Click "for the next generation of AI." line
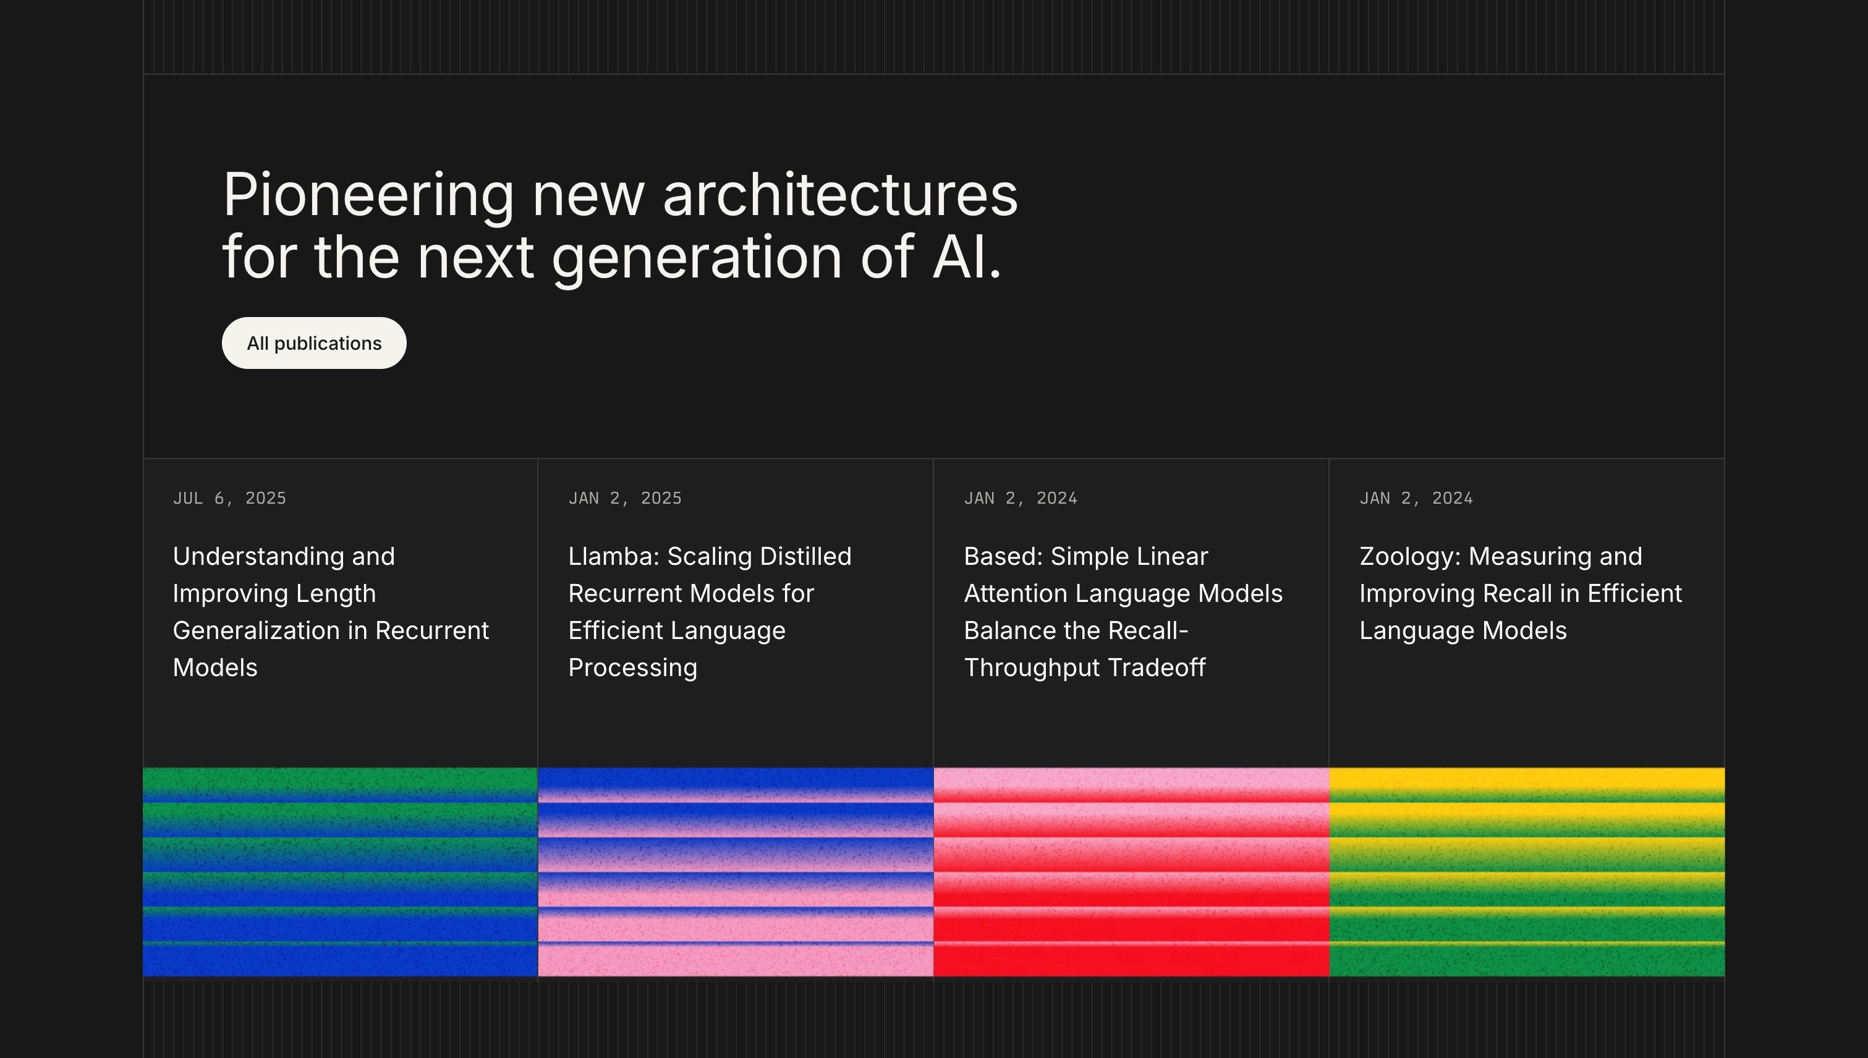This screenshot has height=1058, width=1868. pyautogui.click(x=611, y=257)
